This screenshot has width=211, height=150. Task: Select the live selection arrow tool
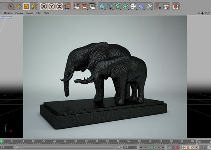pyautogui.click(x=11, y=6)
